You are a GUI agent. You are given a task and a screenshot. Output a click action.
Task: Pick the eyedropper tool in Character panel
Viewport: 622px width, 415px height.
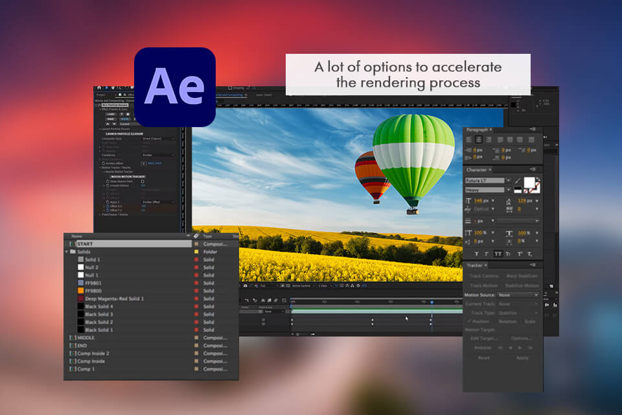518,181
